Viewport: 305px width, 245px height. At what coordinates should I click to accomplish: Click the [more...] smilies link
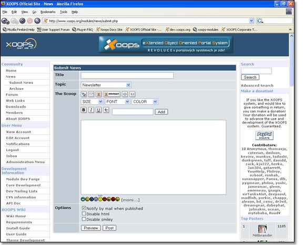pos(130,200)
